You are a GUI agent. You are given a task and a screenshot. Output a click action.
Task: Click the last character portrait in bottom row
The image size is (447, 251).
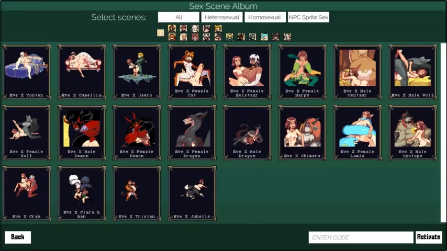tap(287, 37)
